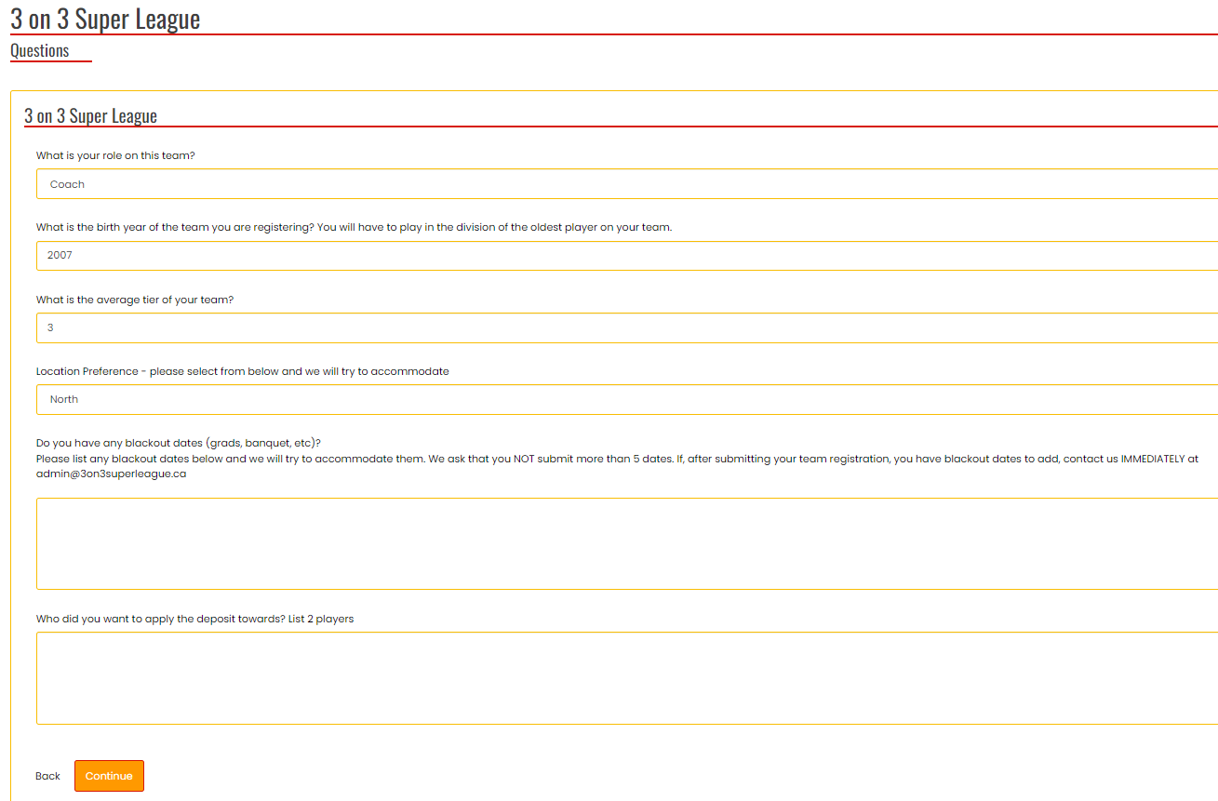Image resolution: width=1218 pixels, height=801 pixels.
Task: Click the Location Preference question label
Action: 242,371
